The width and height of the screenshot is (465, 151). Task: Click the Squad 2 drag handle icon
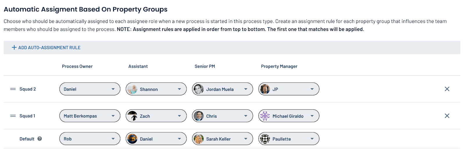(13, 89)
